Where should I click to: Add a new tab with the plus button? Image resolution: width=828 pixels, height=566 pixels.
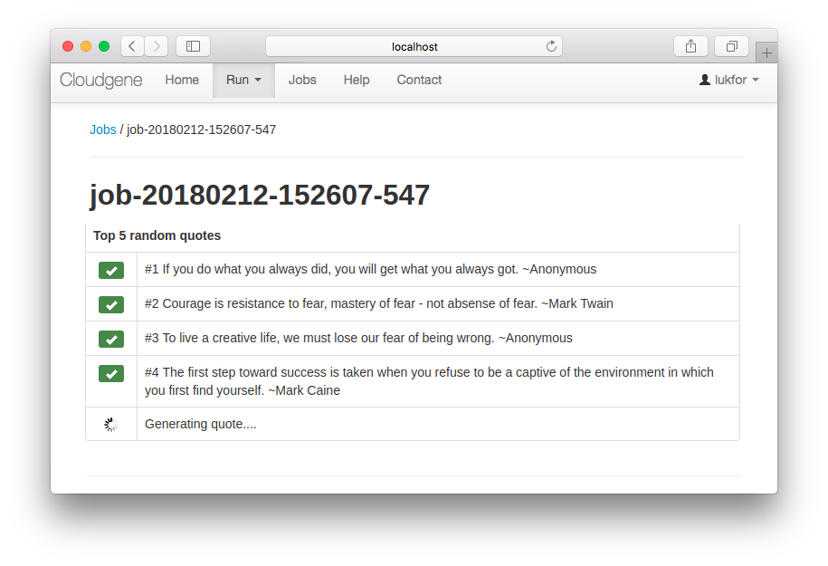pyautogui.click(x=766, y=53)
